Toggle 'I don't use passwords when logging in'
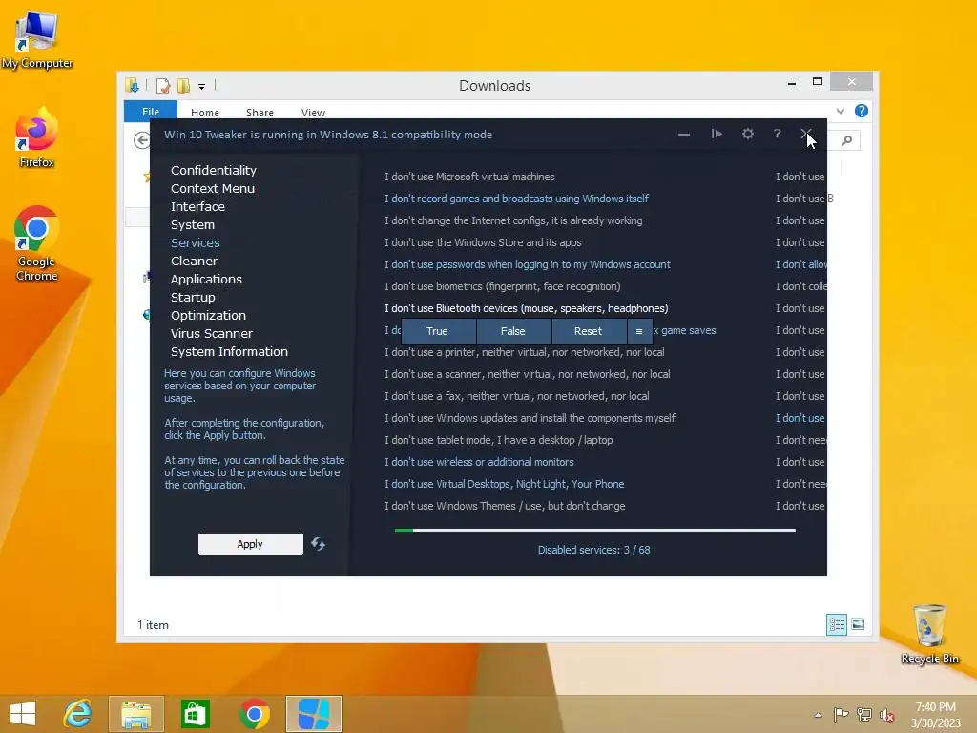Image resolution: width=977 pixels, height=733 pixels. 527,264
